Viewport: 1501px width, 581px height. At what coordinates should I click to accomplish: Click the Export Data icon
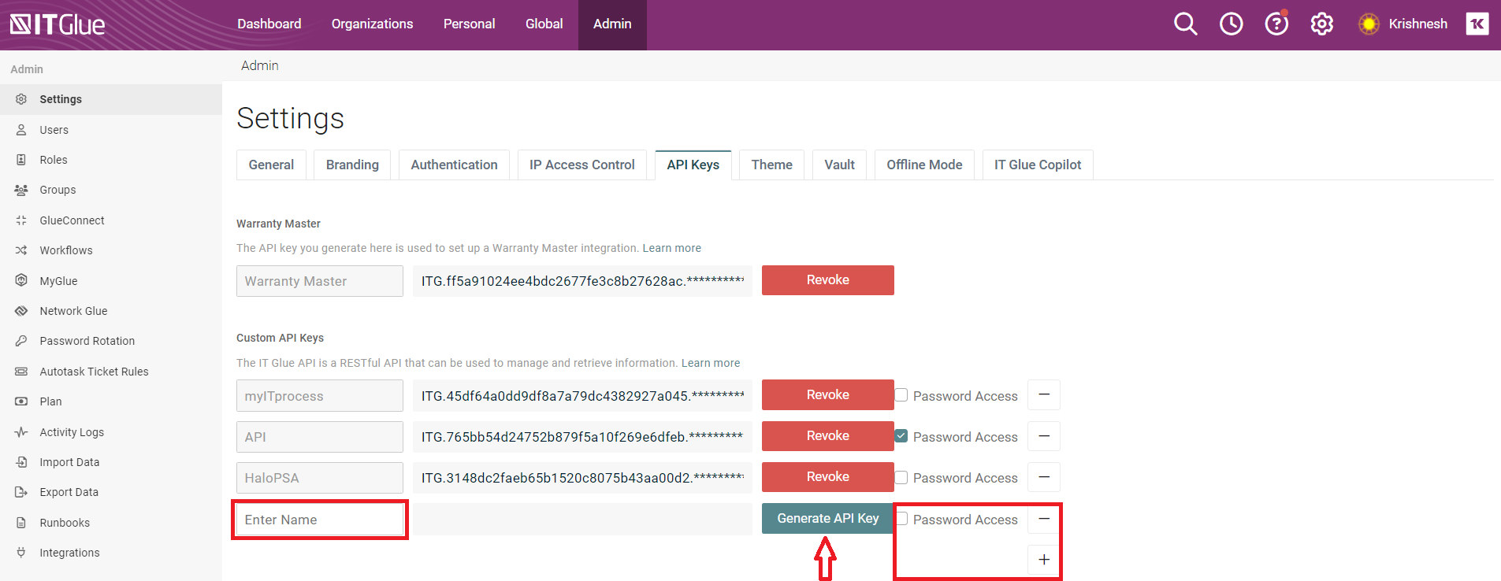click(21, 492)
